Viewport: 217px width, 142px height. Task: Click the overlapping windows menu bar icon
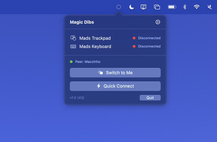157,7
